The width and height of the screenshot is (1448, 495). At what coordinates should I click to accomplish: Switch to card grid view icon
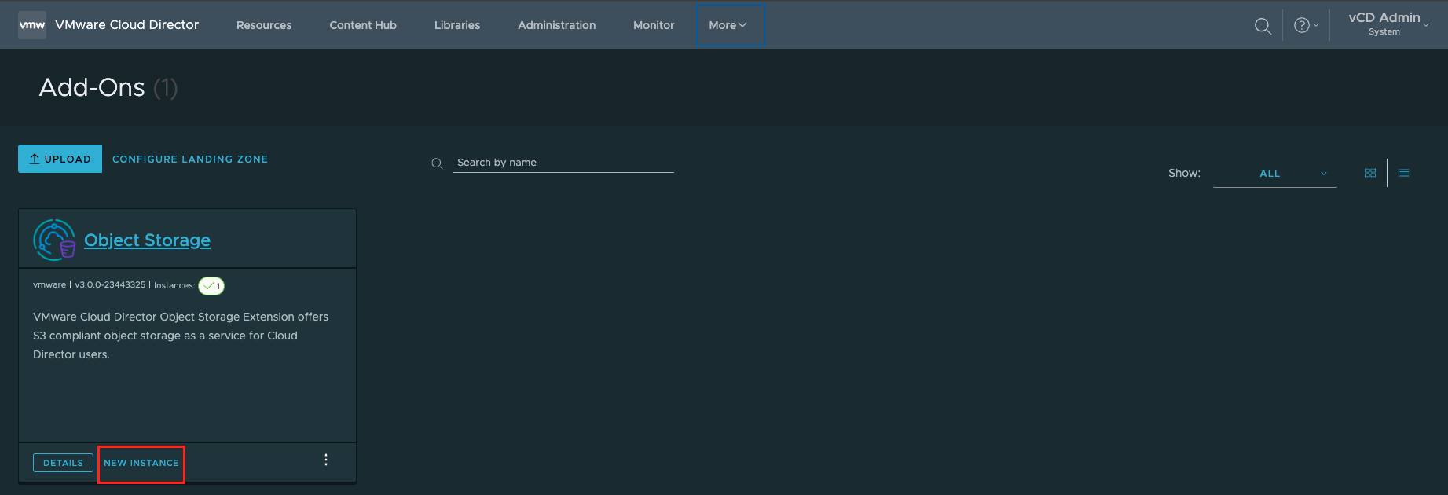1370,173
